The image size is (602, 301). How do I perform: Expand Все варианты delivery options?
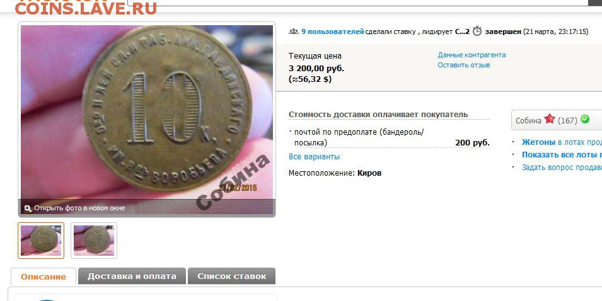[x=314, y=156]
